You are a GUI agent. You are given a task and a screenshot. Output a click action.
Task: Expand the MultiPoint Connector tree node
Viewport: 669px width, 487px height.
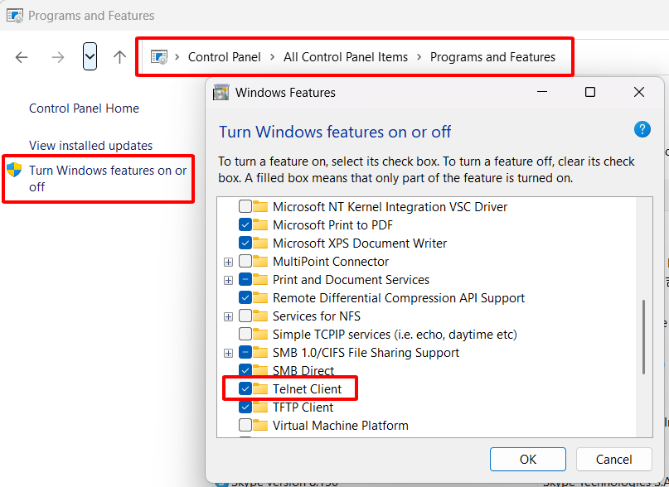point(228,262)
